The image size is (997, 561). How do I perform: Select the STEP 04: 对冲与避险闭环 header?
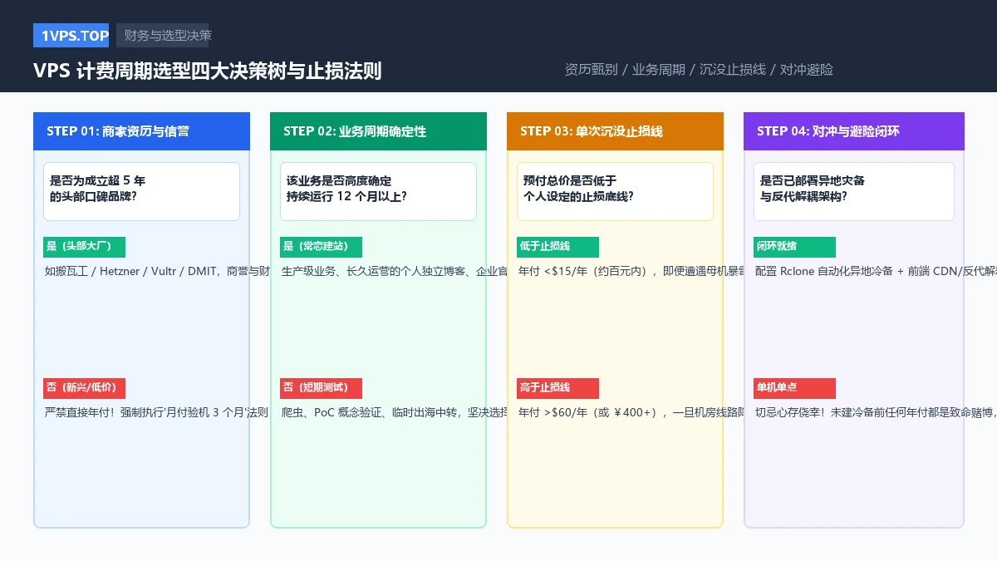[854, 131]
